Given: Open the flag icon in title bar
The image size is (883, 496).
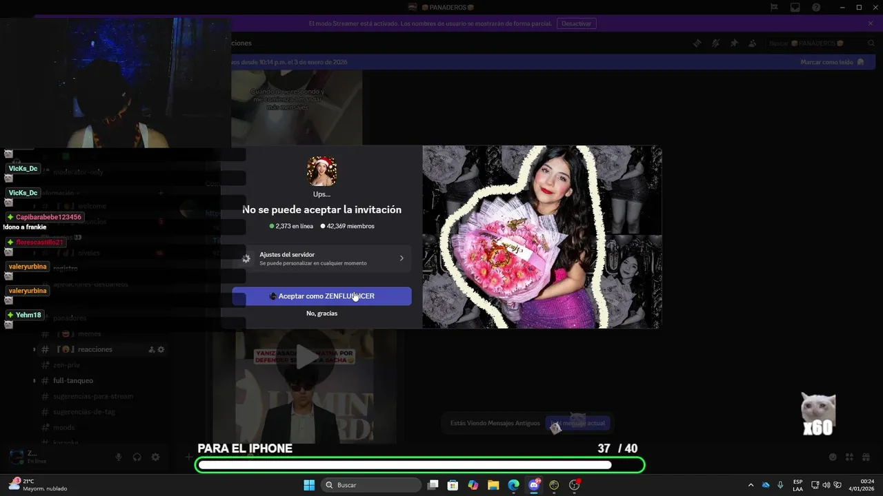Looking at the screenshot, I should click(x=775, y=7).
